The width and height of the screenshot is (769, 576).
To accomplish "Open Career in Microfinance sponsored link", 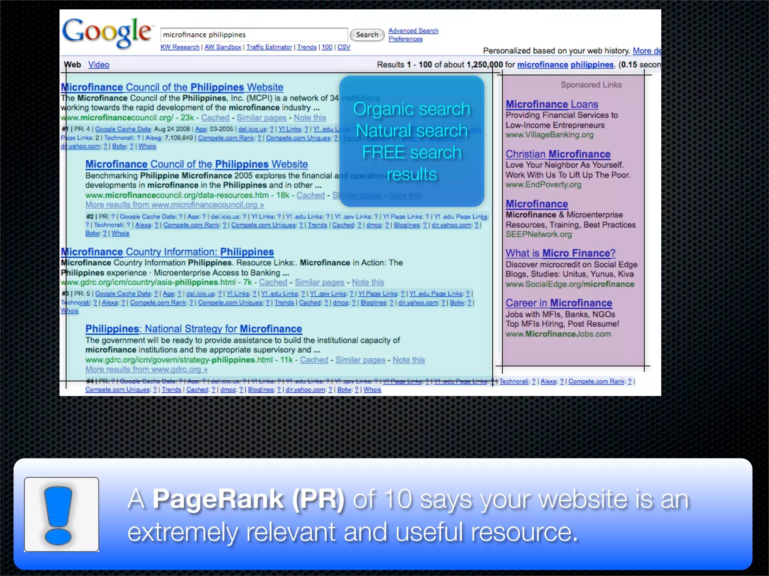I will 559,303.
